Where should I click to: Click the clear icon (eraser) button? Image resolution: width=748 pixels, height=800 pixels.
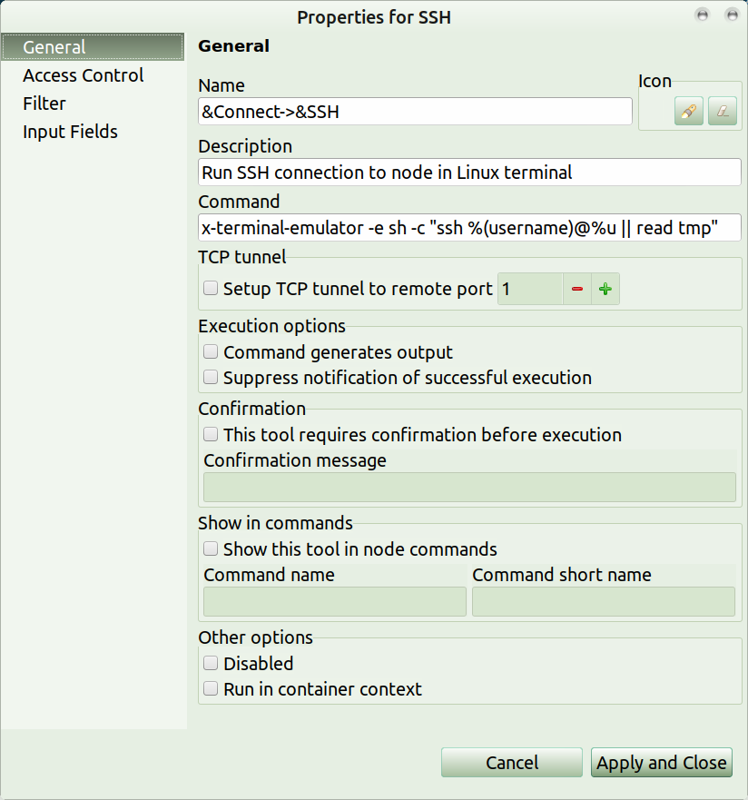click(x=722, y=112)
